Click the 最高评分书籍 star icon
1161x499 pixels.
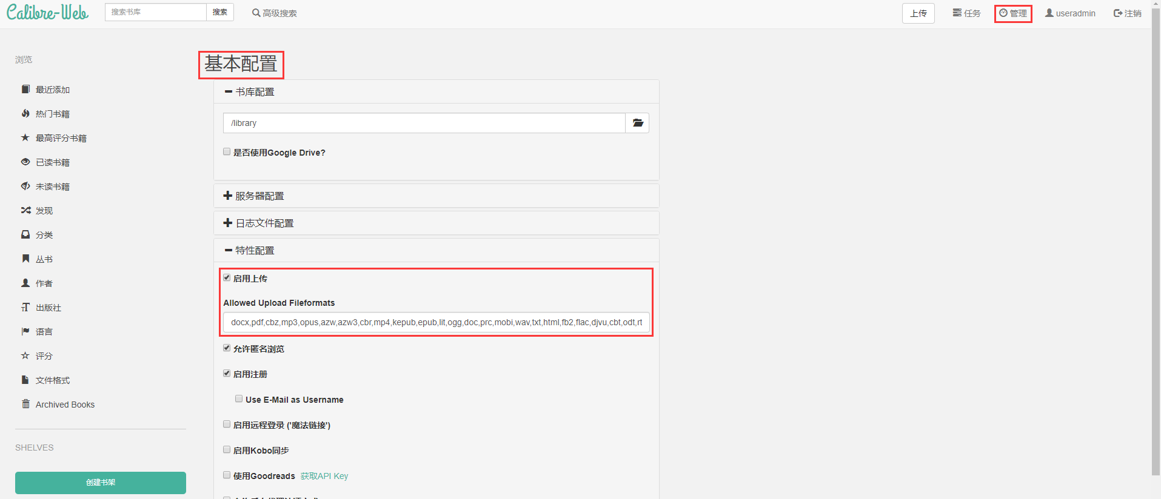tap(25, 138)
